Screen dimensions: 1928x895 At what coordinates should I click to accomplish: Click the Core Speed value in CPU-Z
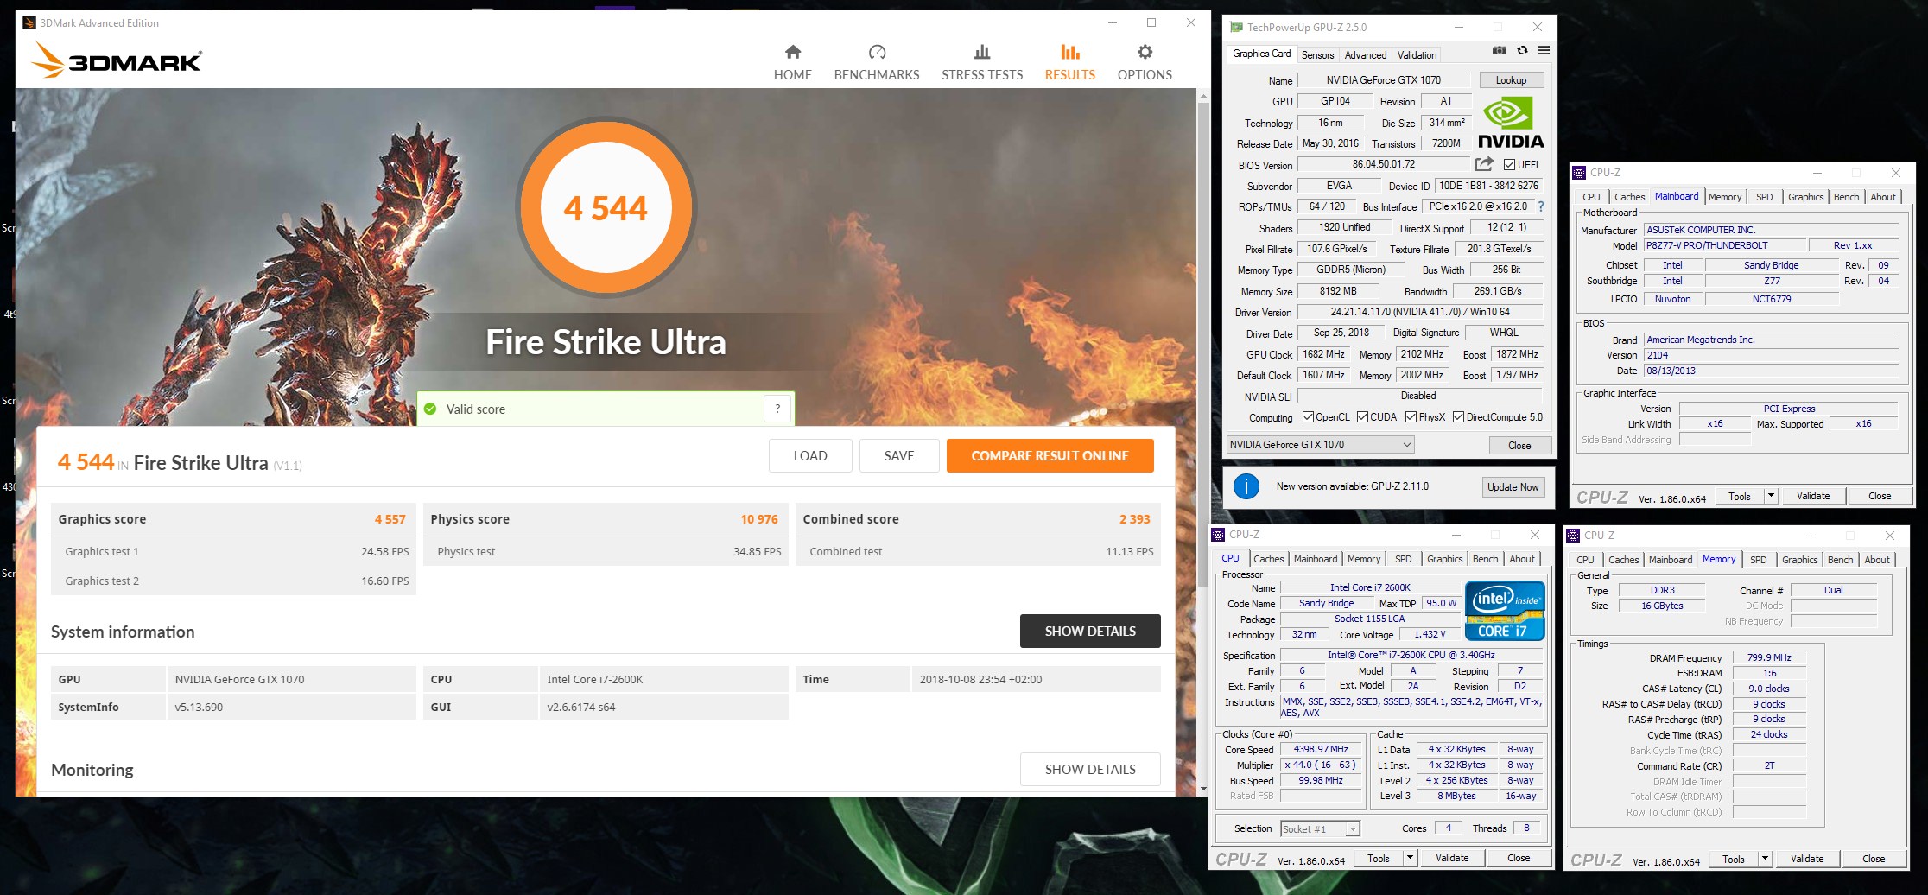1321,749
